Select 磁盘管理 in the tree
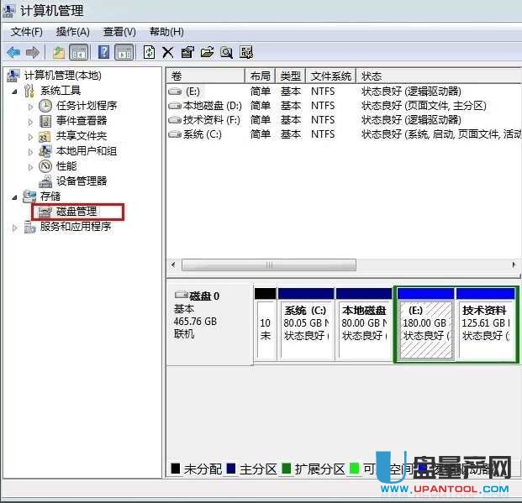522x503 pixels. coord(76,212)
